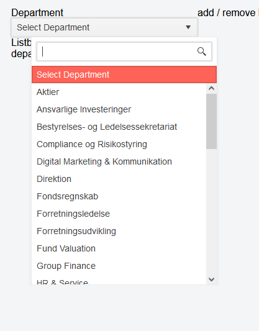Click the magnifier search icon
This screenshot has width=259, height=331.
202,52
